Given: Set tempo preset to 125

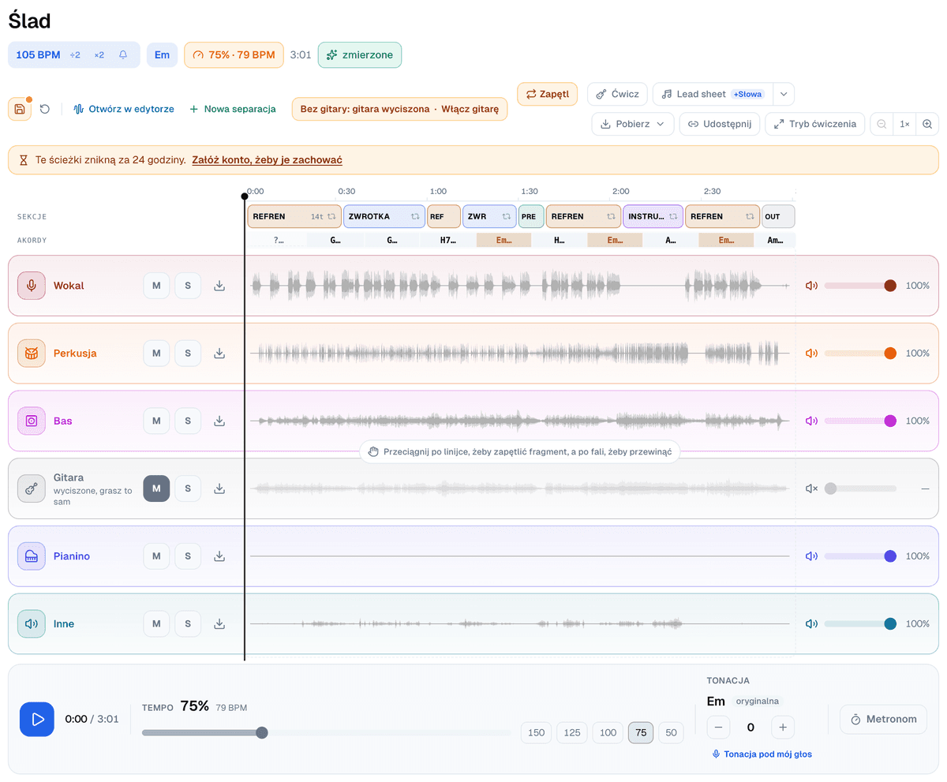Looking at the screenshot, I should tap(572, 733).
